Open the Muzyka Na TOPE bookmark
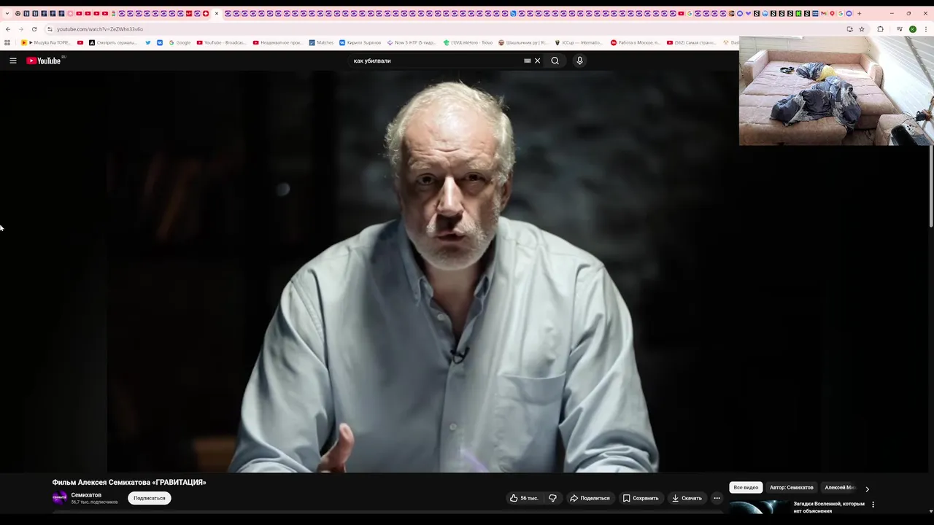Image resolution: width=934 pixels, height=525 pixels. [x=46, y=42]
